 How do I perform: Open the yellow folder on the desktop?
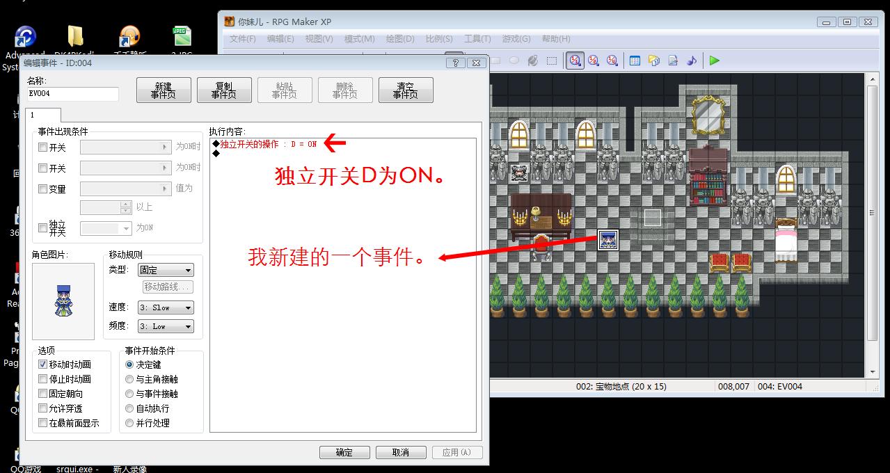(x=75, y=37)
